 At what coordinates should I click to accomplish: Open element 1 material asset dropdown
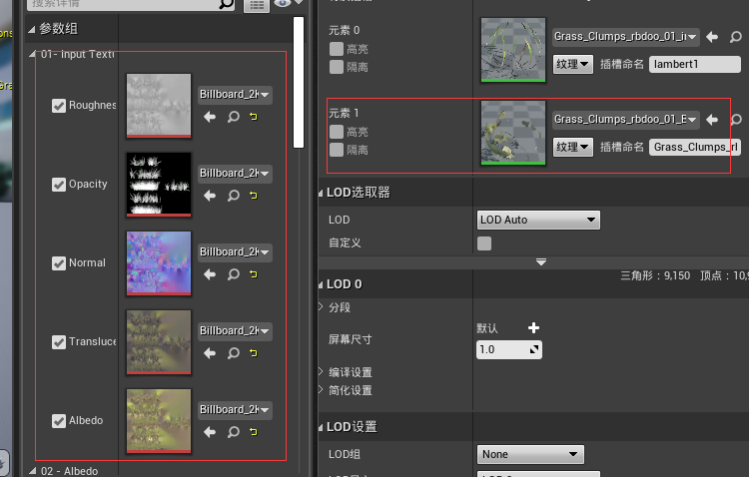pyautogui.click(x=626, y=120)
